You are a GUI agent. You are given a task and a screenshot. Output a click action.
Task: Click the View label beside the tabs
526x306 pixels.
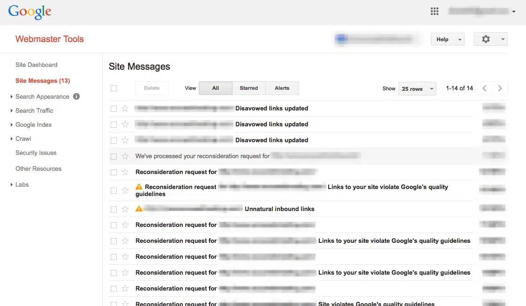pyautogui.click(x=190, y=88)
